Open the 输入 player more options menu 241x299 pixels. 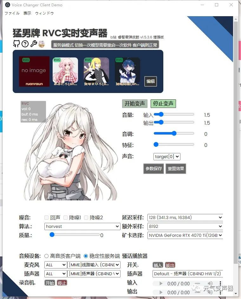[x=220, y=283]
